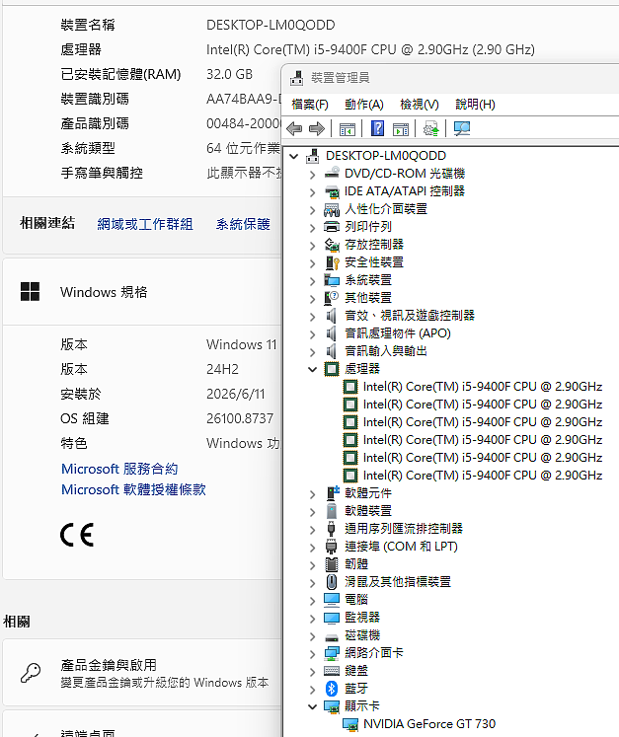Open the 動作(A) menu
619x737 pixels.
[364, 105]
